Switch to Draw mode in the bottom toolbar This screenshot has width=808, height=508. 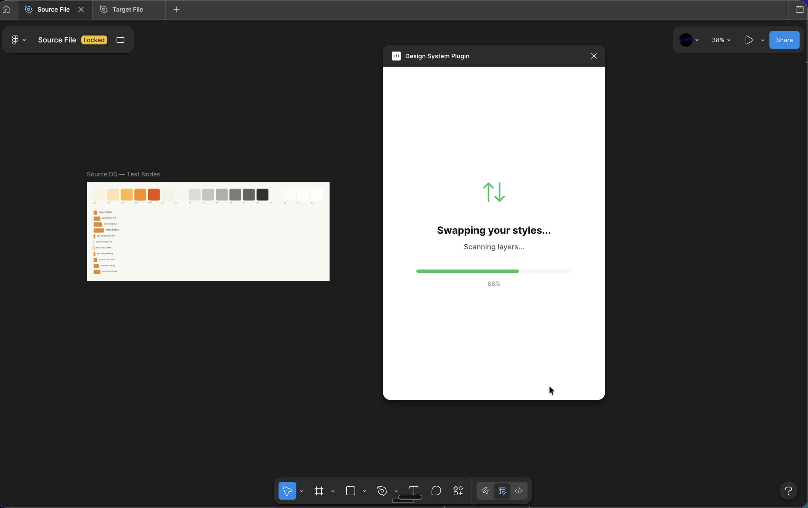click(x=485, y=491)
